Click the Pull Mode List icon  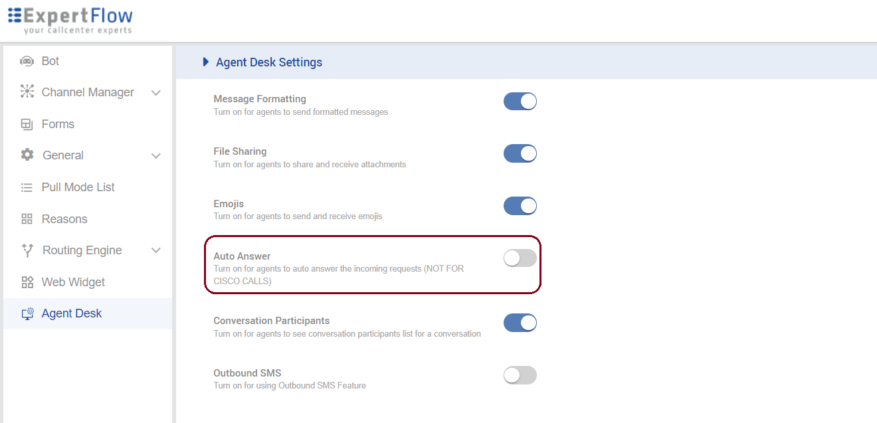pyautogui.click(x=27, y=187)
